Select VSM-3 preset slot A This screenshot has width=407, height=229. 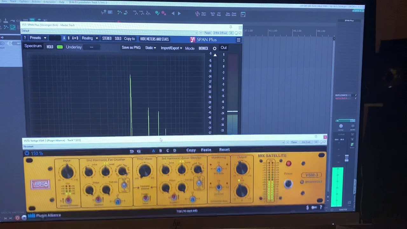click(153, 151)
